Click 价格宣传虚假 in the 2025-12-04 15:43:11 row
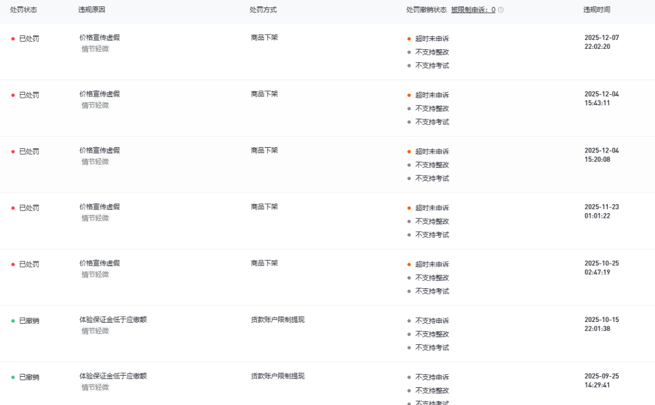The image size is (655, 405). pos(100,94)
